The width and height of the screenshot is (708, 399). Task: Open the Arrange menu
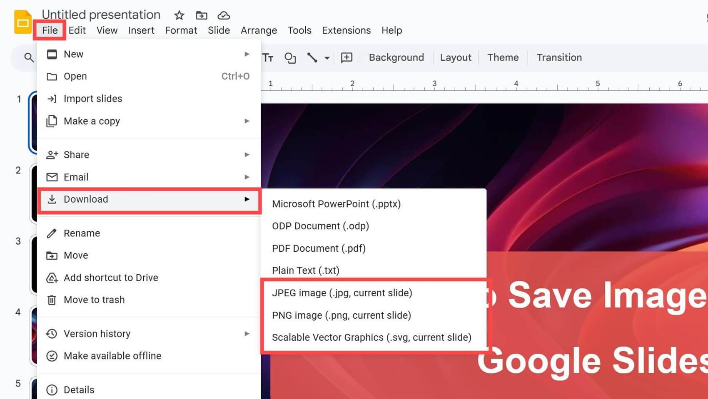click(x=259, y=30)
